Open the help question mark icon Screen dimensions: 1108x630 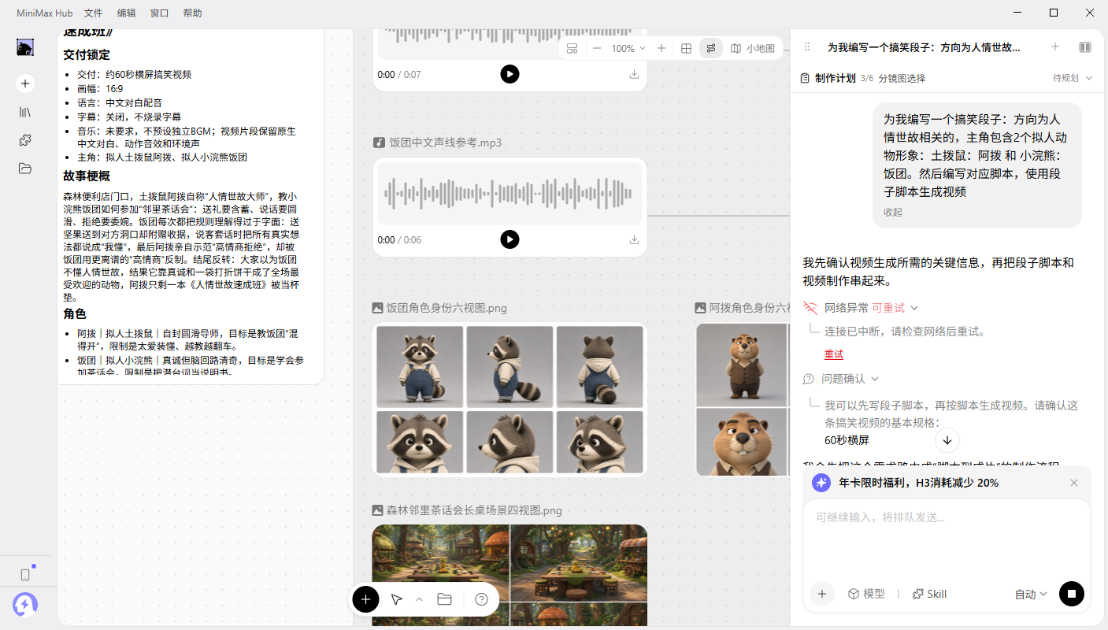click(x=482, y=599)
